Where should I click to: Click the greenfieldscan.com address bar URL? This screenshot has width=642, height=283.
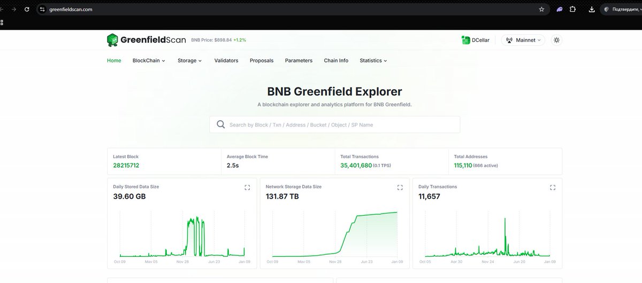(x=71, y=9)
